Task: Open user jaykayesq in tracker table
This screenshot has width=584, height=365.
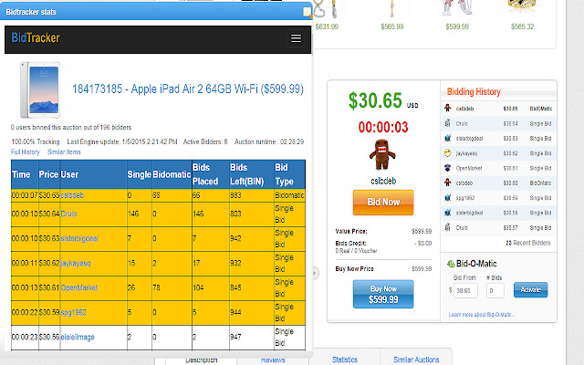Action: click(x=75, y=263)
